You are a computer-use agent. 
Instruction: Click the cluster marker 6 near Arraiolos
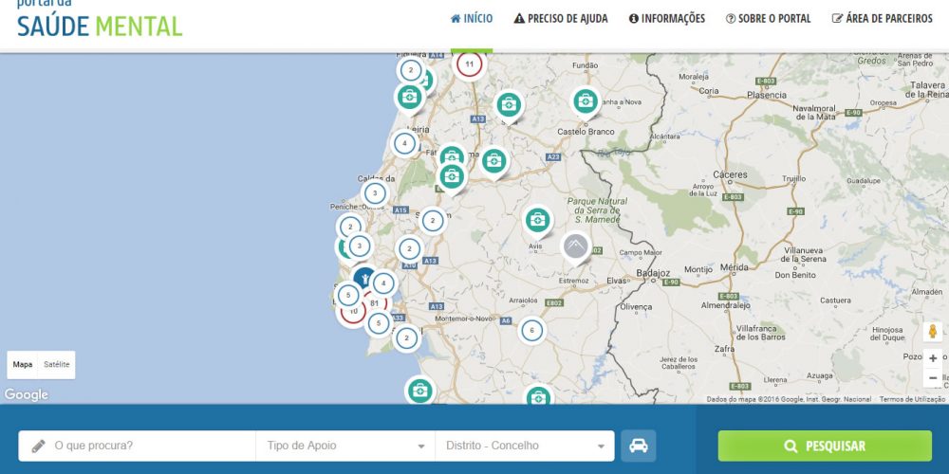point(532,330)
